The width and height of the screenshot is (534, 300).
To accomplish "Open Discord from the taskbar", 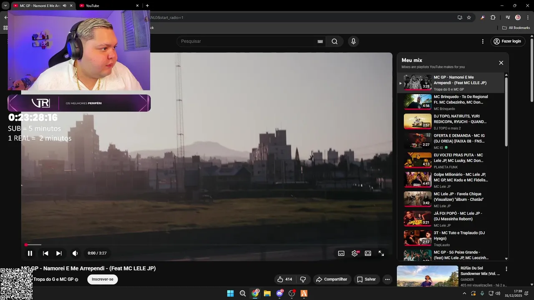I will pyautogui.click(x=280, y=293).
